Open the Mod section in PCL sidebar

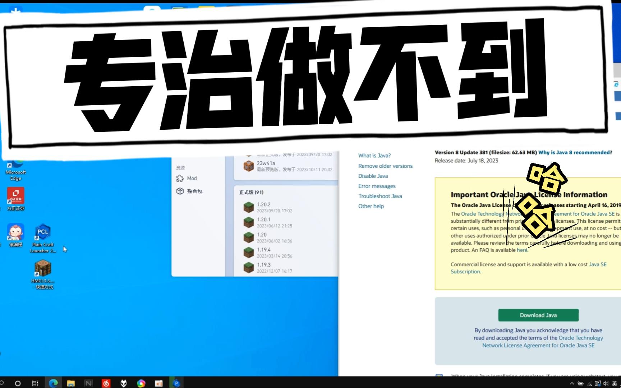192,178
